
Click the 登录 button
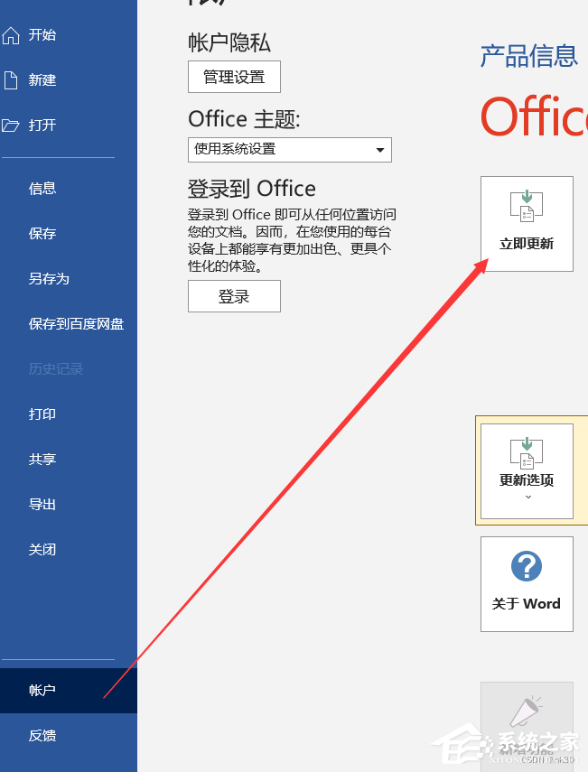point(235,296)
